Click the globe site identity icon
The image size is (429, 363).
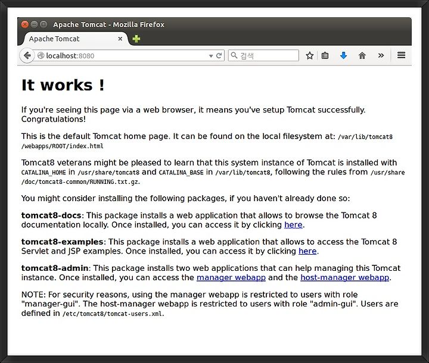click(41, 56)
